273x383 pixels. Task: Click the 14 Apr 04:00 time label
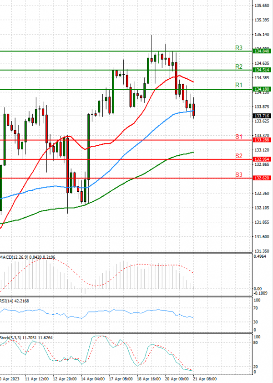93,379
